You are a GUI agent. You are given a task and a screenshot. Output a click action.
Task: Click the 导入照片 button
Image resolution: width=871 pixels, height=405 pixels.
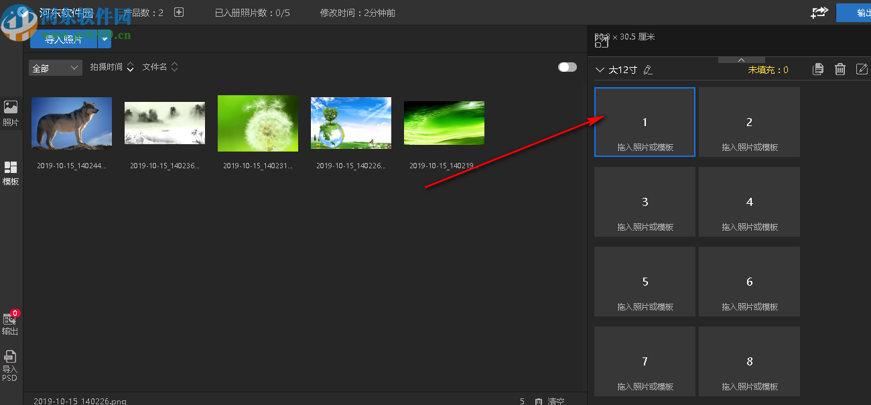64,40
